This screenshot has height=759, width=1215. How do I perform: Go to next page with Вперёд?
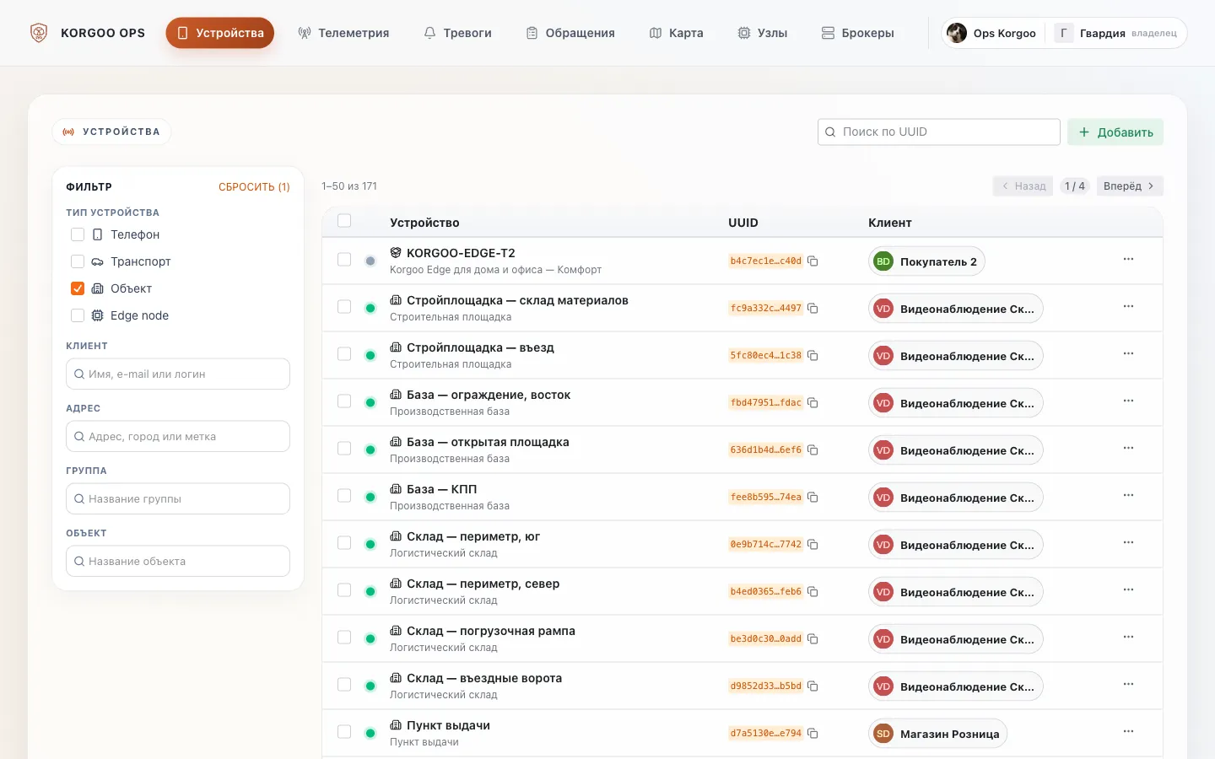(x=1129, y=186)
